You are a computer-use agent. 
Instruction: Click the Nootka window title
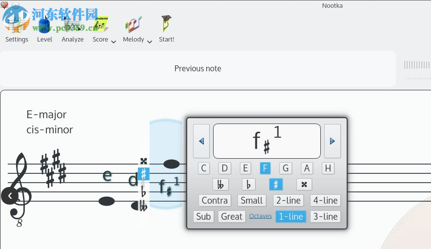click(x=333, y=5)
